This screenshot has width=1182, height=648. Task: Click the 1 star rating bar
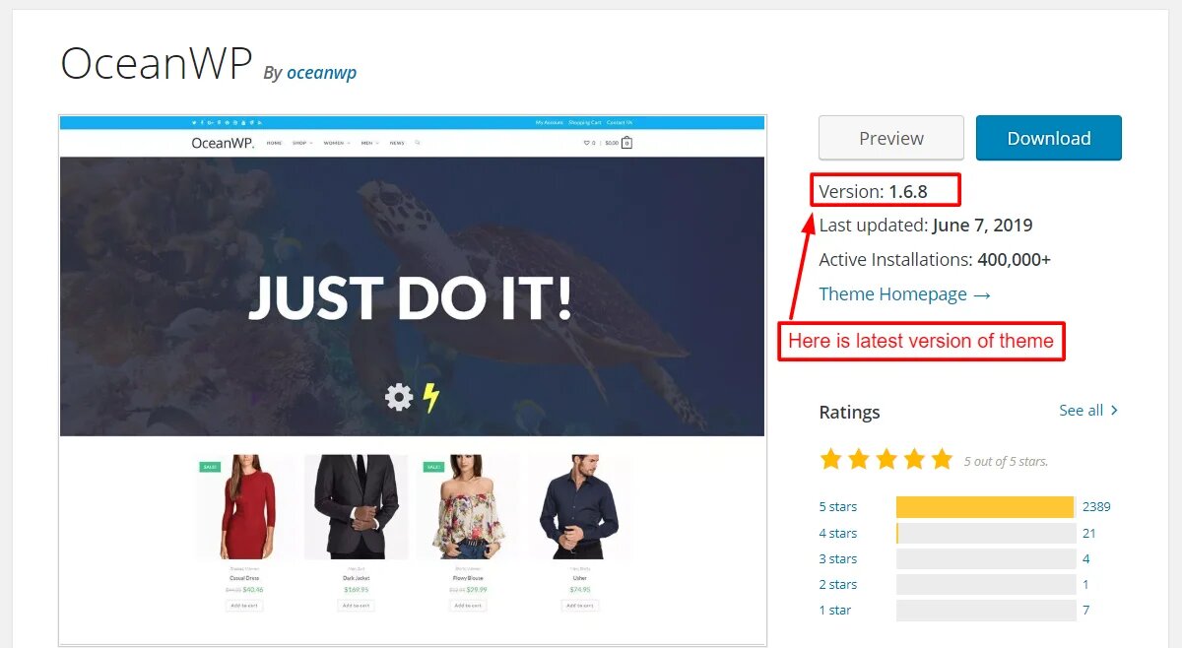click(x=986, y=610)
